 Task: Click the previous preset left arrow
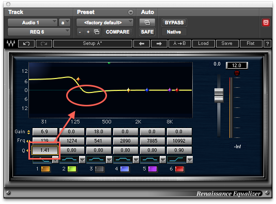pos(142,43)
